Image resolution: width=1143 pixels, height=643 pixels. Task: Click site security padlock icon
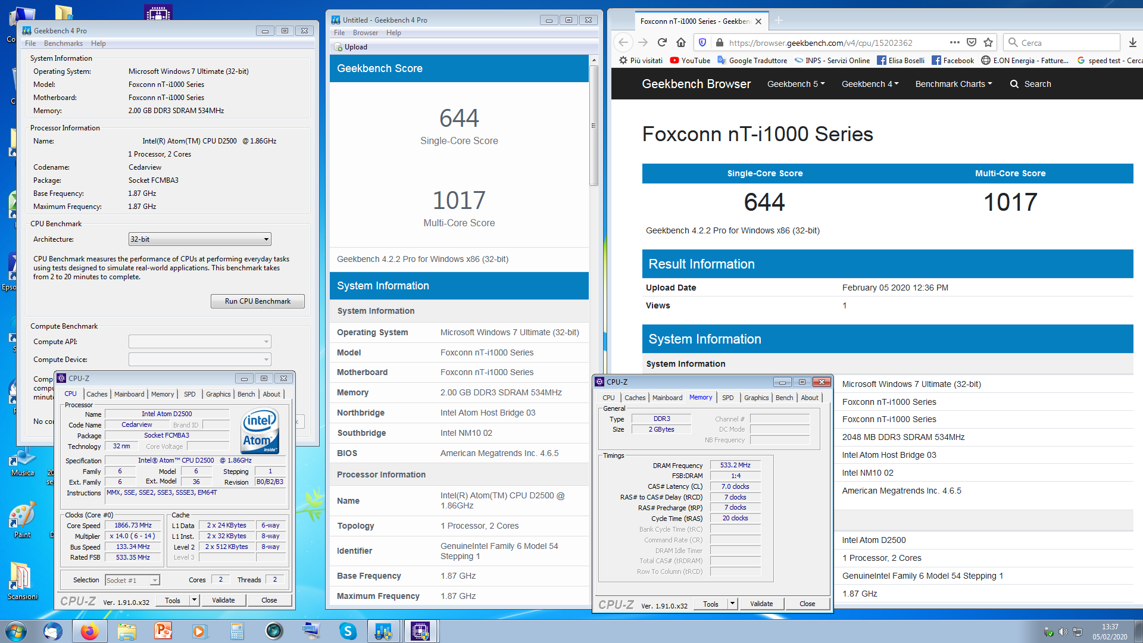[x=719, y=42]
